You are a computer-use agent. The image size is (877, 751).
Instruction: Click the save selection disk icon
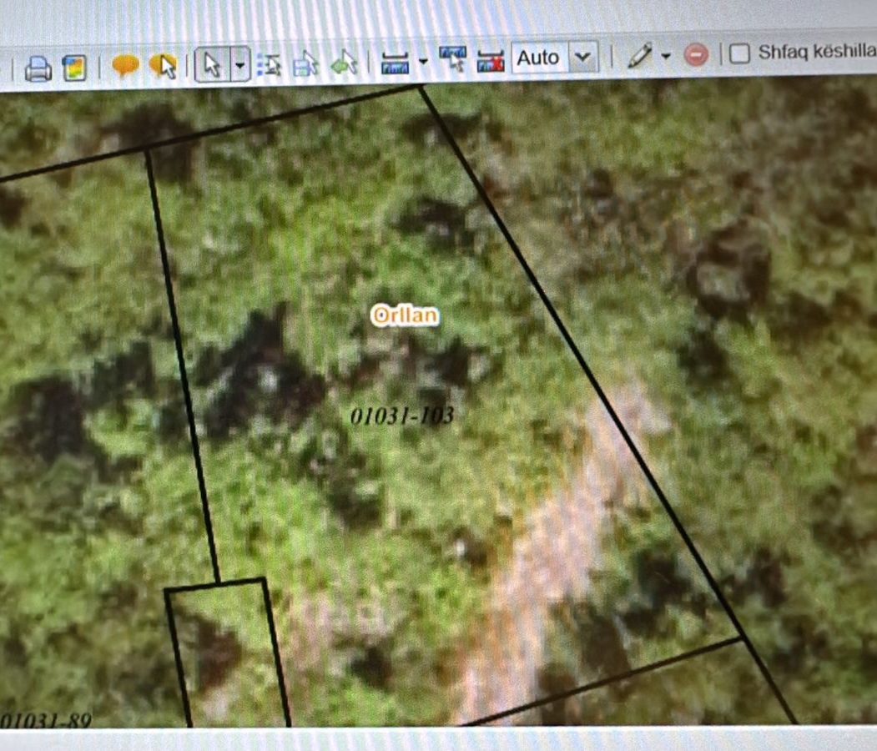tap(305, 63)
